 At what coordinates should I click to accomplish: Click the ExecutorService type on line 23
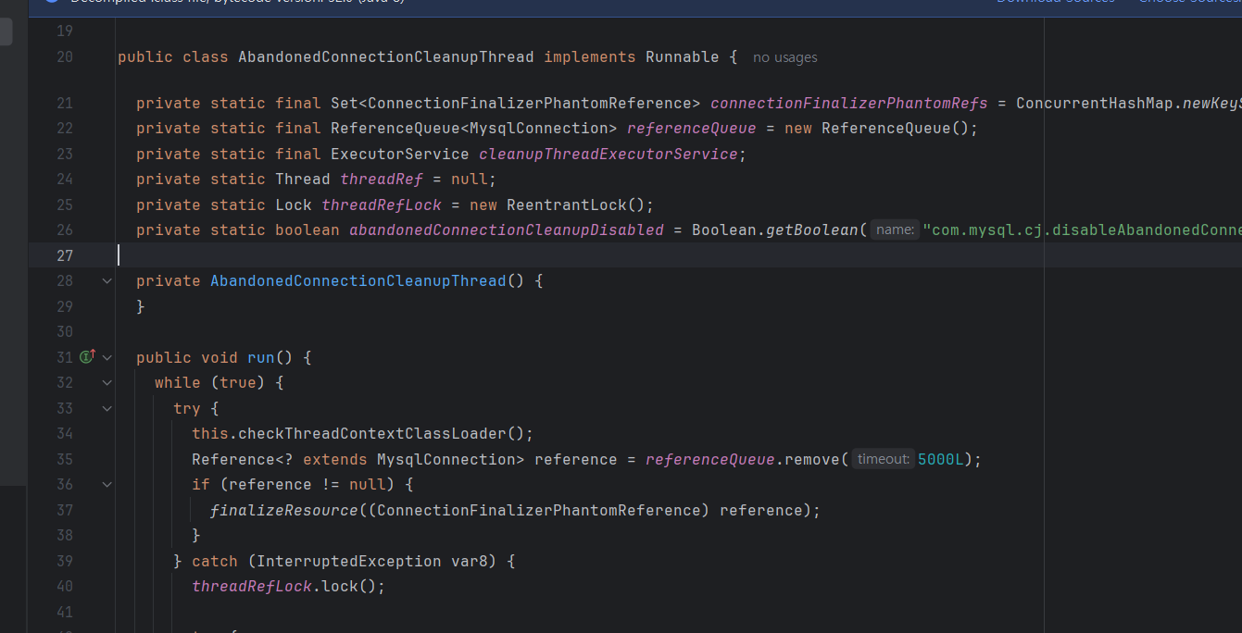point(400,154)
